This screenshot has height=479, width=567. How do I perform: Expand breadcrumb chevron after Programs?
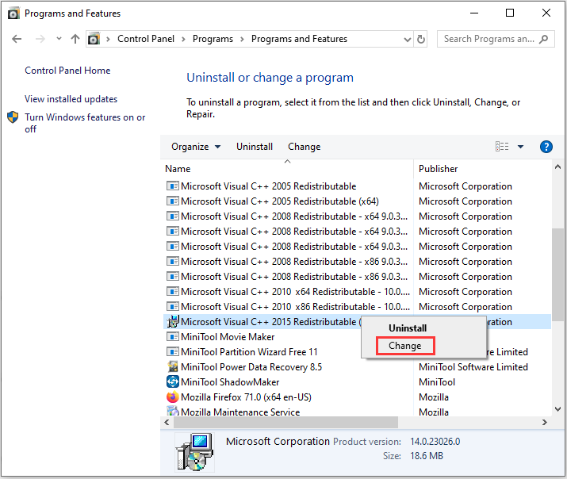[243, 39]
